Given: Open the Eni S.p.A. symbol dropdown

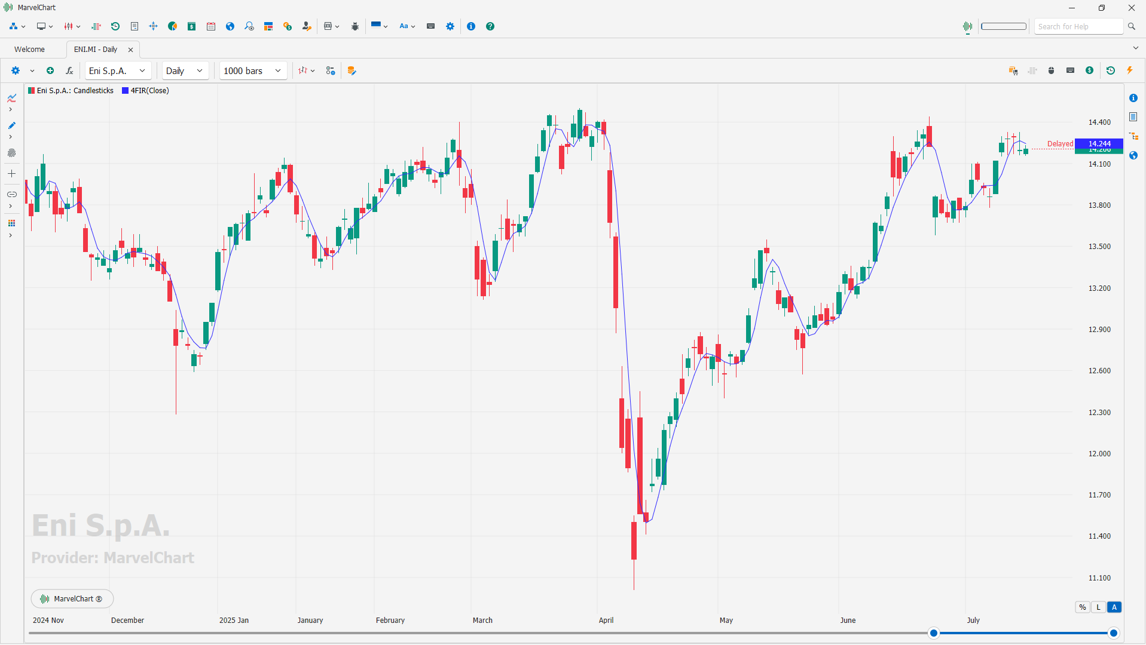Looking at the screenshot, I should pyautogui.click(x=118, y=70).
